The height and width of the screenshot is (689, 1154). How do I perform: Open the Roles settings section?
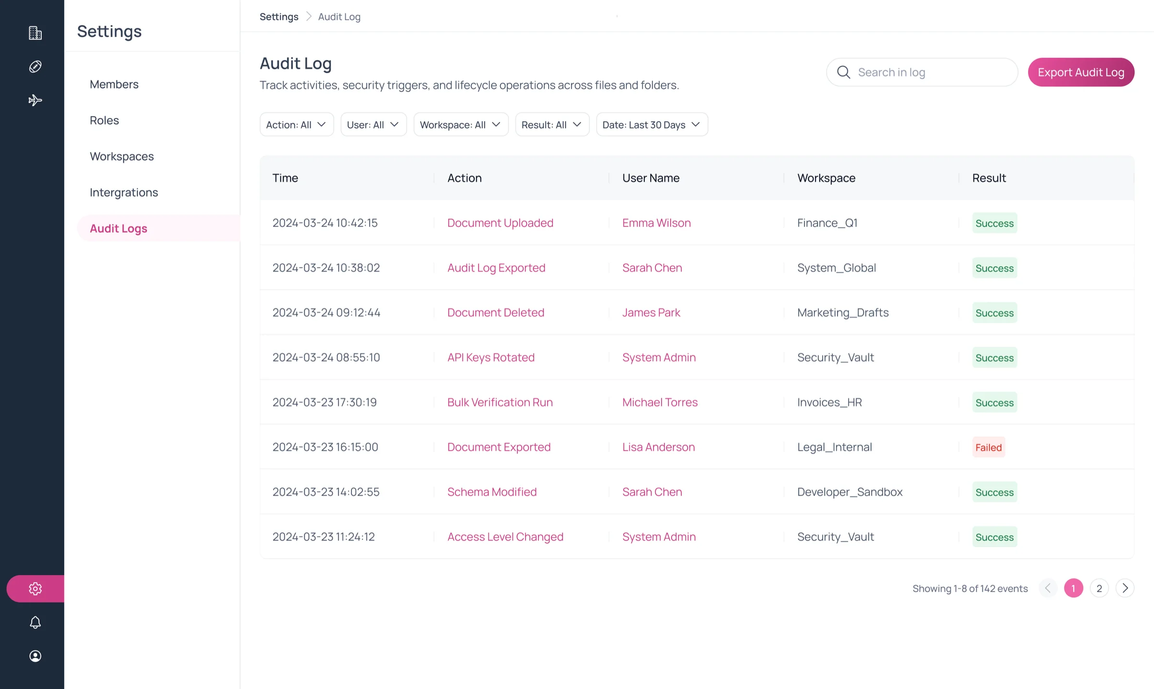coord(104,120)
